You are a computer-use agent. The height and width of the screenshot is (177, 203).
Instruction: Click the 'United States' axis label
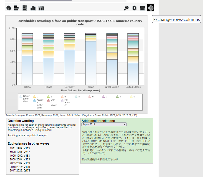coord(133,87)
